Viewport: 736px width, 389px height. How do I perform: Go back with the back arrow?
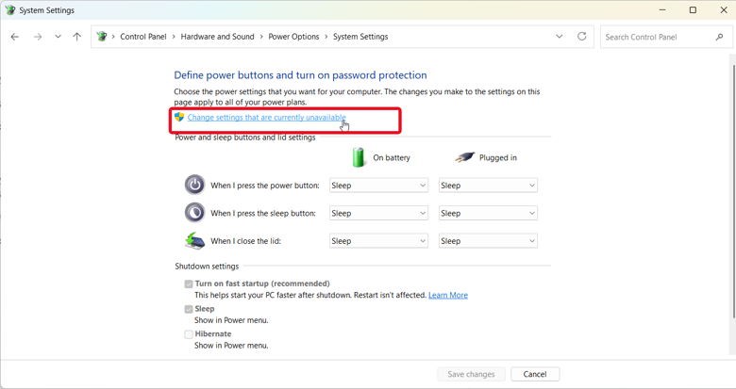(x=14, y=37)
